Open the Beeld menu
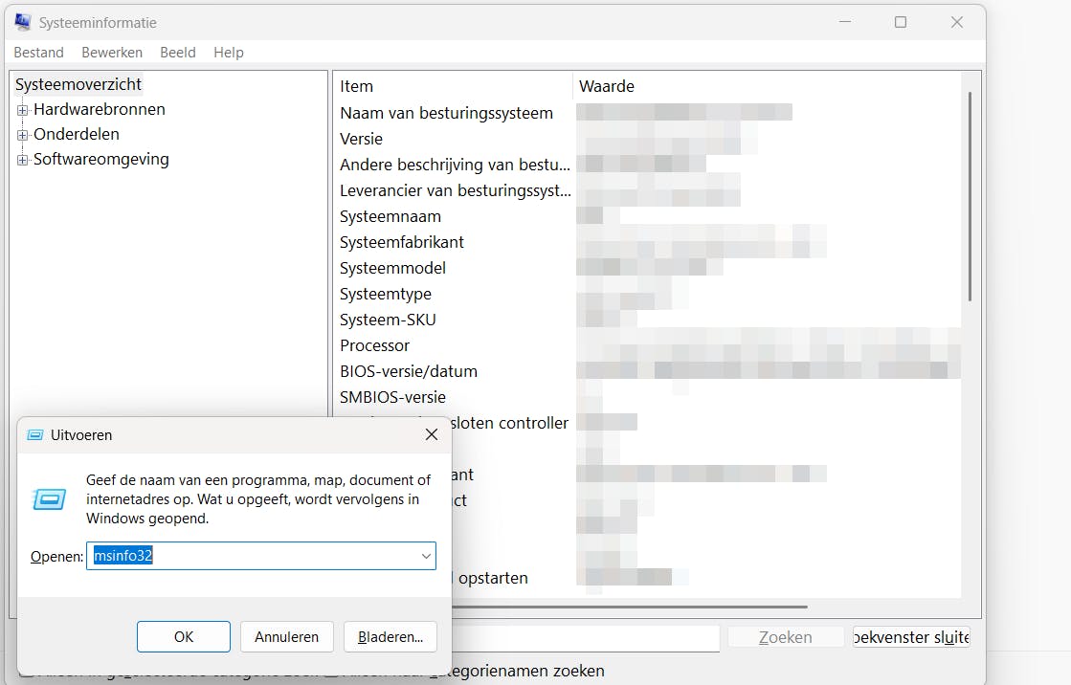The image size is (1071, 685). [177, 52]
